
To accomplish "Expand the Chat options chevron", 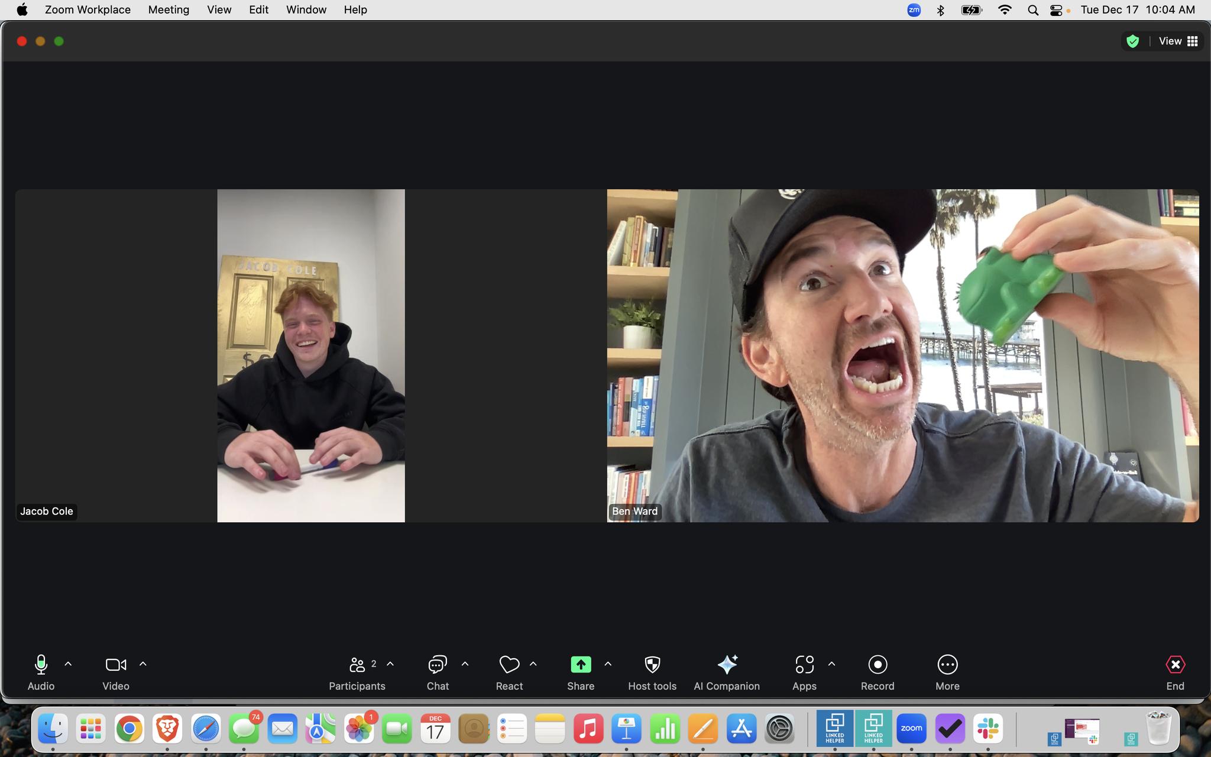I will 465,664.
